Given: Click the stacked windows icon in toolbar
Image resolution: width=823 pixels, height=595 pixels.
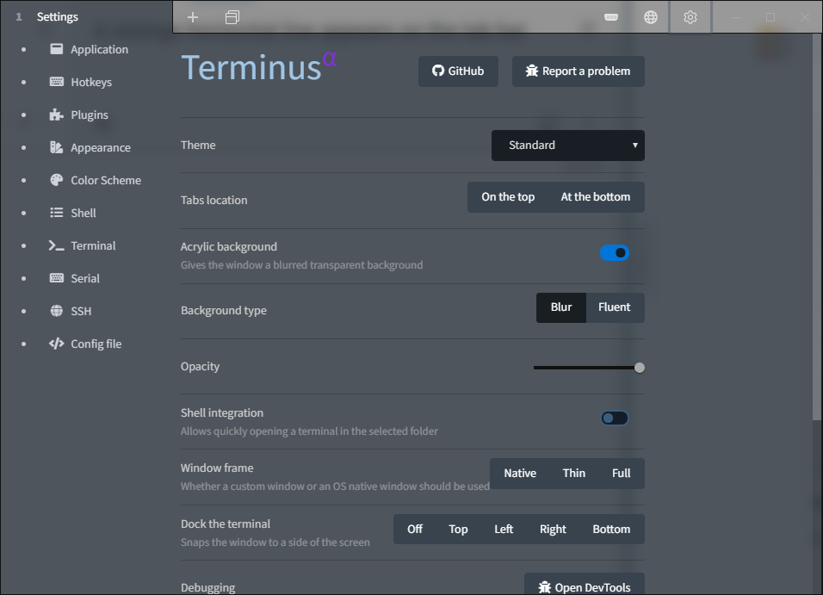Looking at the screenshot, I should click(232, 17).
